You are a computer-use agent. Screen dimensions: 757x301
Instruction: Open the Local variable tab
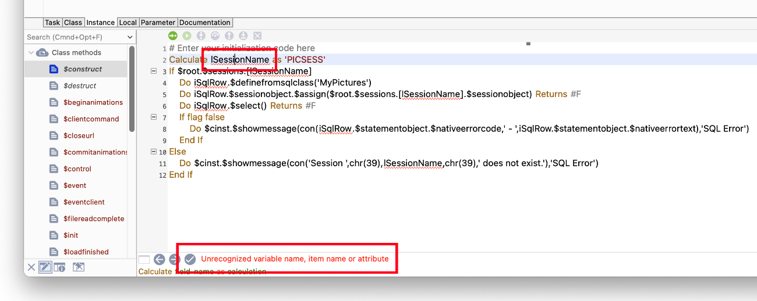click(x=128, y=23)
